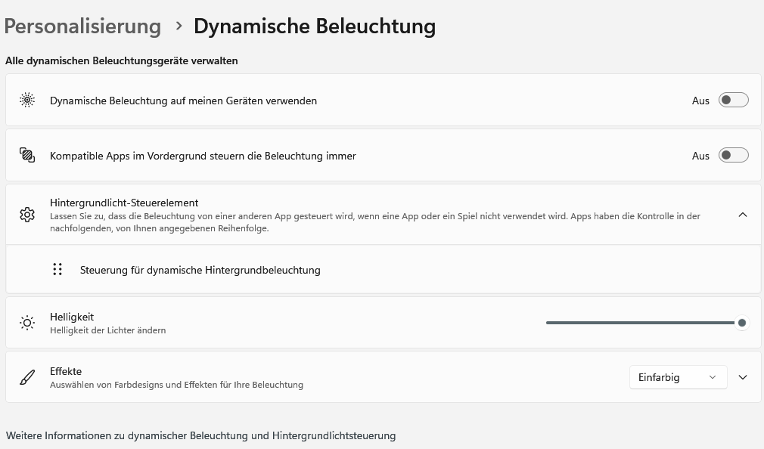Collapse the Hintergrundlicht-Steuerelement section
The height and width of the screenshot is (449, 764).
(743, 215)
